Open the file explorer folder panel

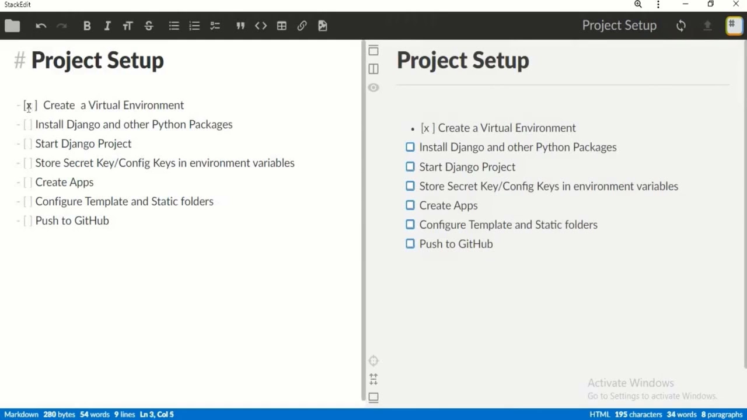click(x=12, y=26)
